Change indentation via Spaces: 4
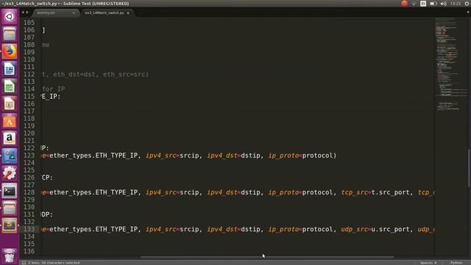Viewport: 471px width, 265px height. click(428, 263)
